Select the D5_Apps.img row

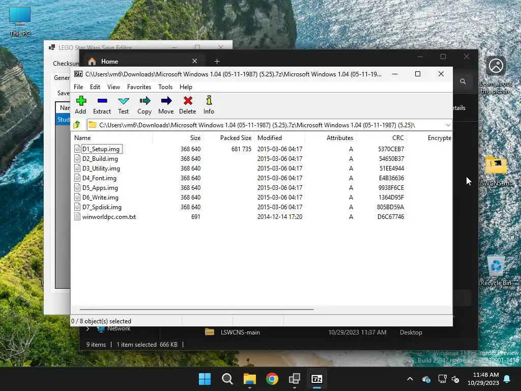click(x=261, y=187)
